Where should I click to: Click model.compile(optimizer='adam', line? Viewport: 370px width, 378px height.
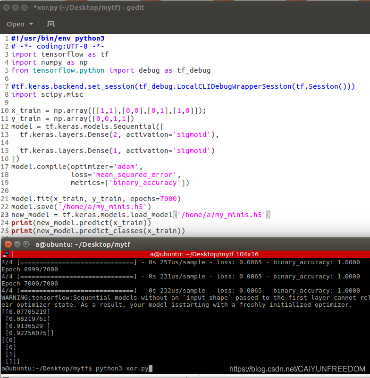pos(77,167)
